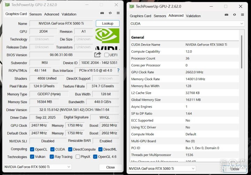Toggle the UEFI checkbox

[x=106, y=55]
